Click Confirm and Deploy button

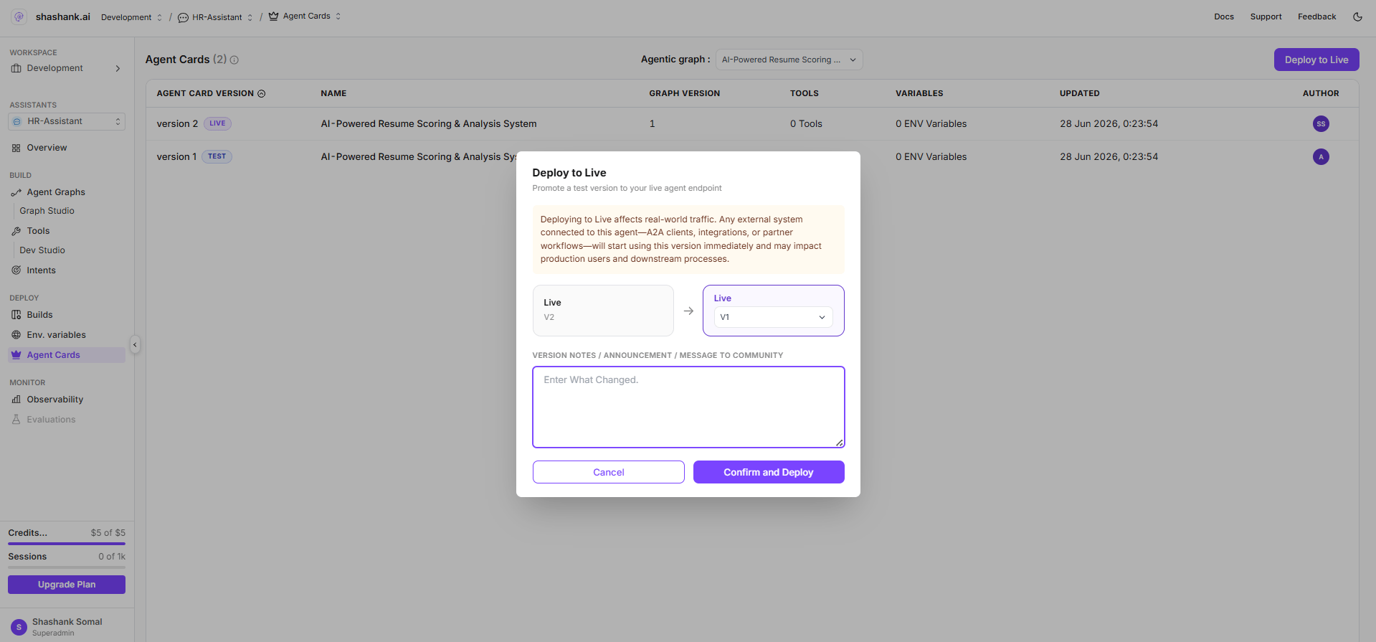(x=769, y=472)
